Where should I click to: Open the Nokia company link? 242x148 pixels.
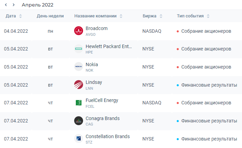click(x=92, y=64)
